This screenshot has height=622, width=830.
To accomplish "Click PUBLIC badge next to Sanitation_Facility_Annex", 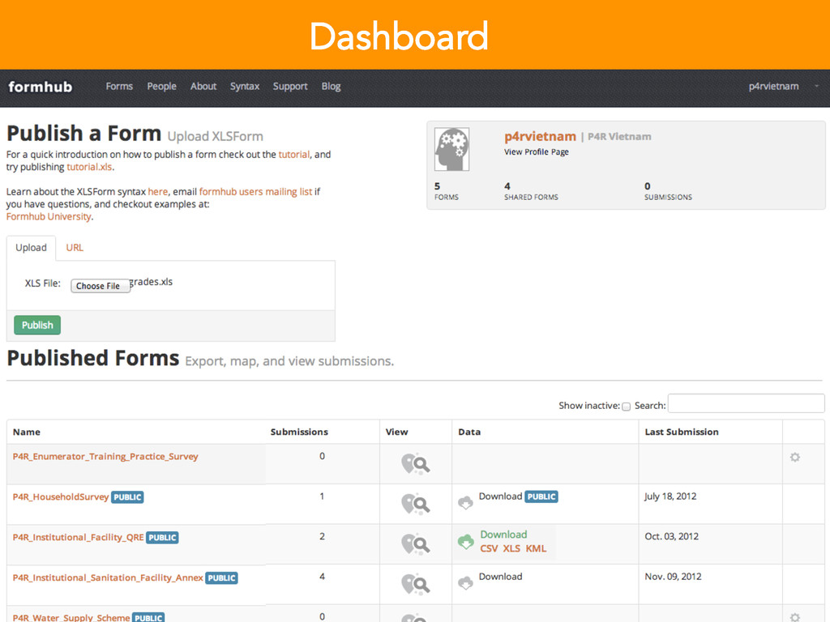I will coord(221,578).
